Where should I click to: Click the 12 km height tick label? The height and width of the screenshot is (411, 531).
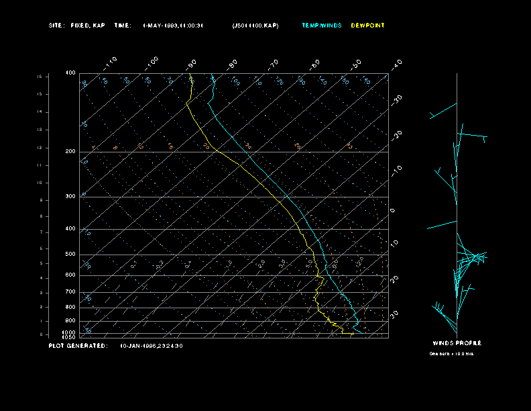(40, 147)
